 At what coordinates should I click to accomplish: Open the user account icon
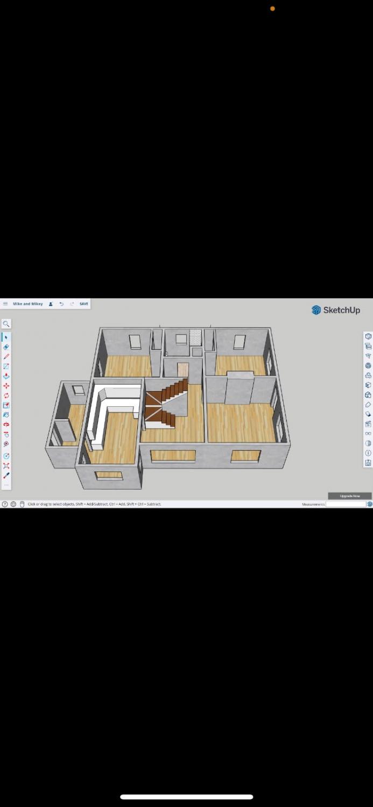tap(51, 304)
